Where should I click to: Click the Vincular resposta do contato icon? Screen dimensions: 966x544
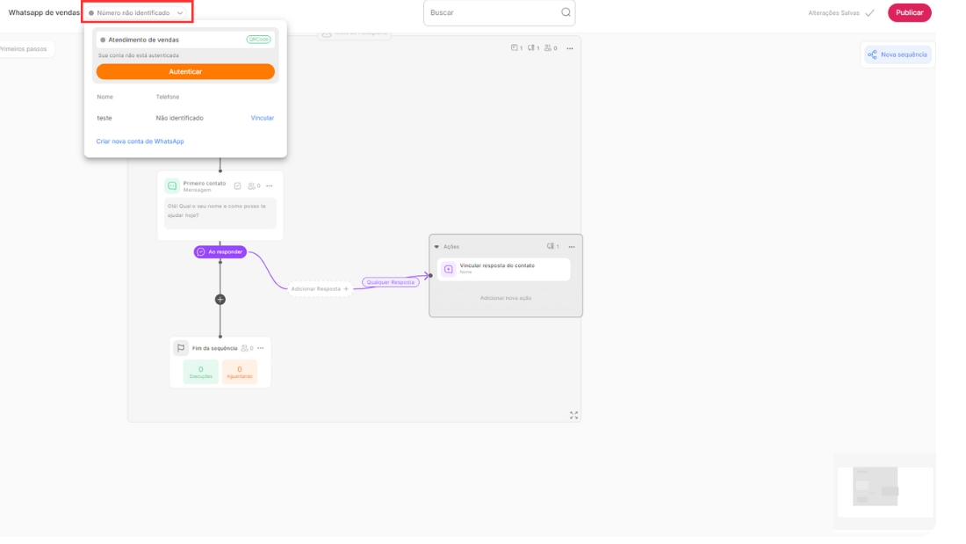[448, 269]
